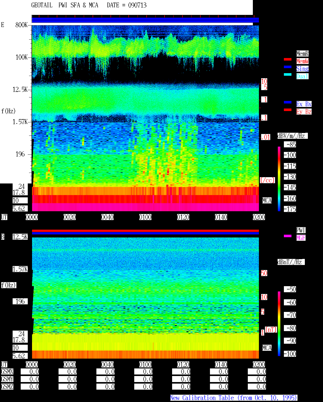
Task: Click the GSMX value at 0000 UT
Action: coord(30,372)
